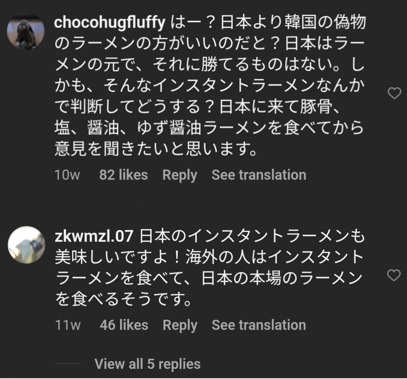Expand View all 5 replies
Screen dimensions: 407x379
pos(147,364)
